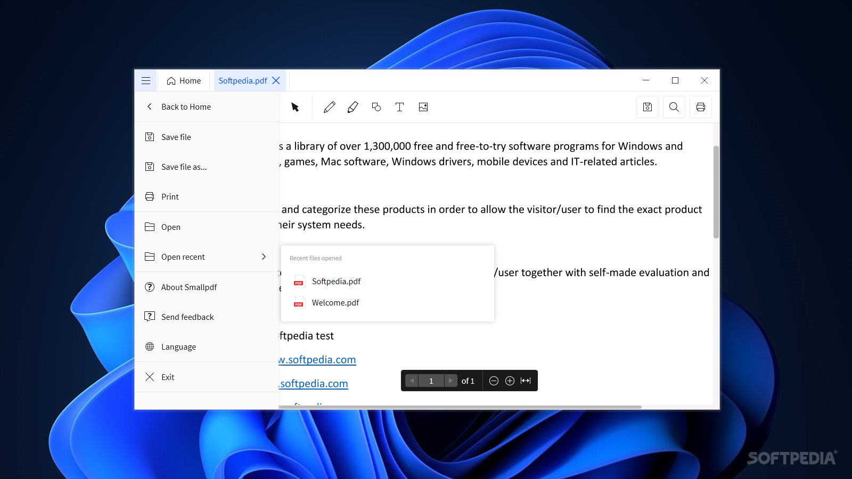Choose Save file from menu
This screenshot has width=852, height=479.
pyautogui.click(x=207, y=137)
